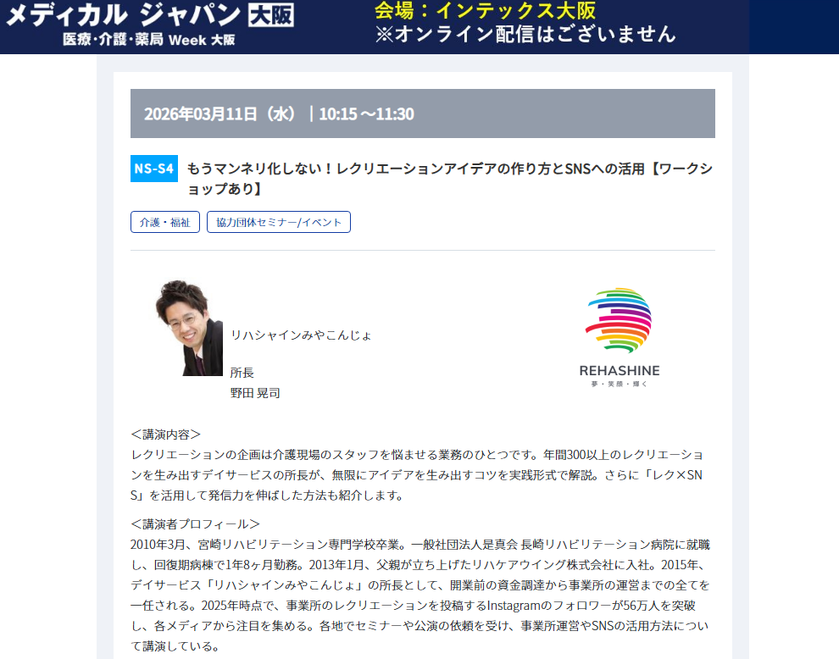The height and width of the screenshot is (659, 839).
Task: Click the profile paragraph mentioning Instagram followers
Action: click(x=420, y=595)
